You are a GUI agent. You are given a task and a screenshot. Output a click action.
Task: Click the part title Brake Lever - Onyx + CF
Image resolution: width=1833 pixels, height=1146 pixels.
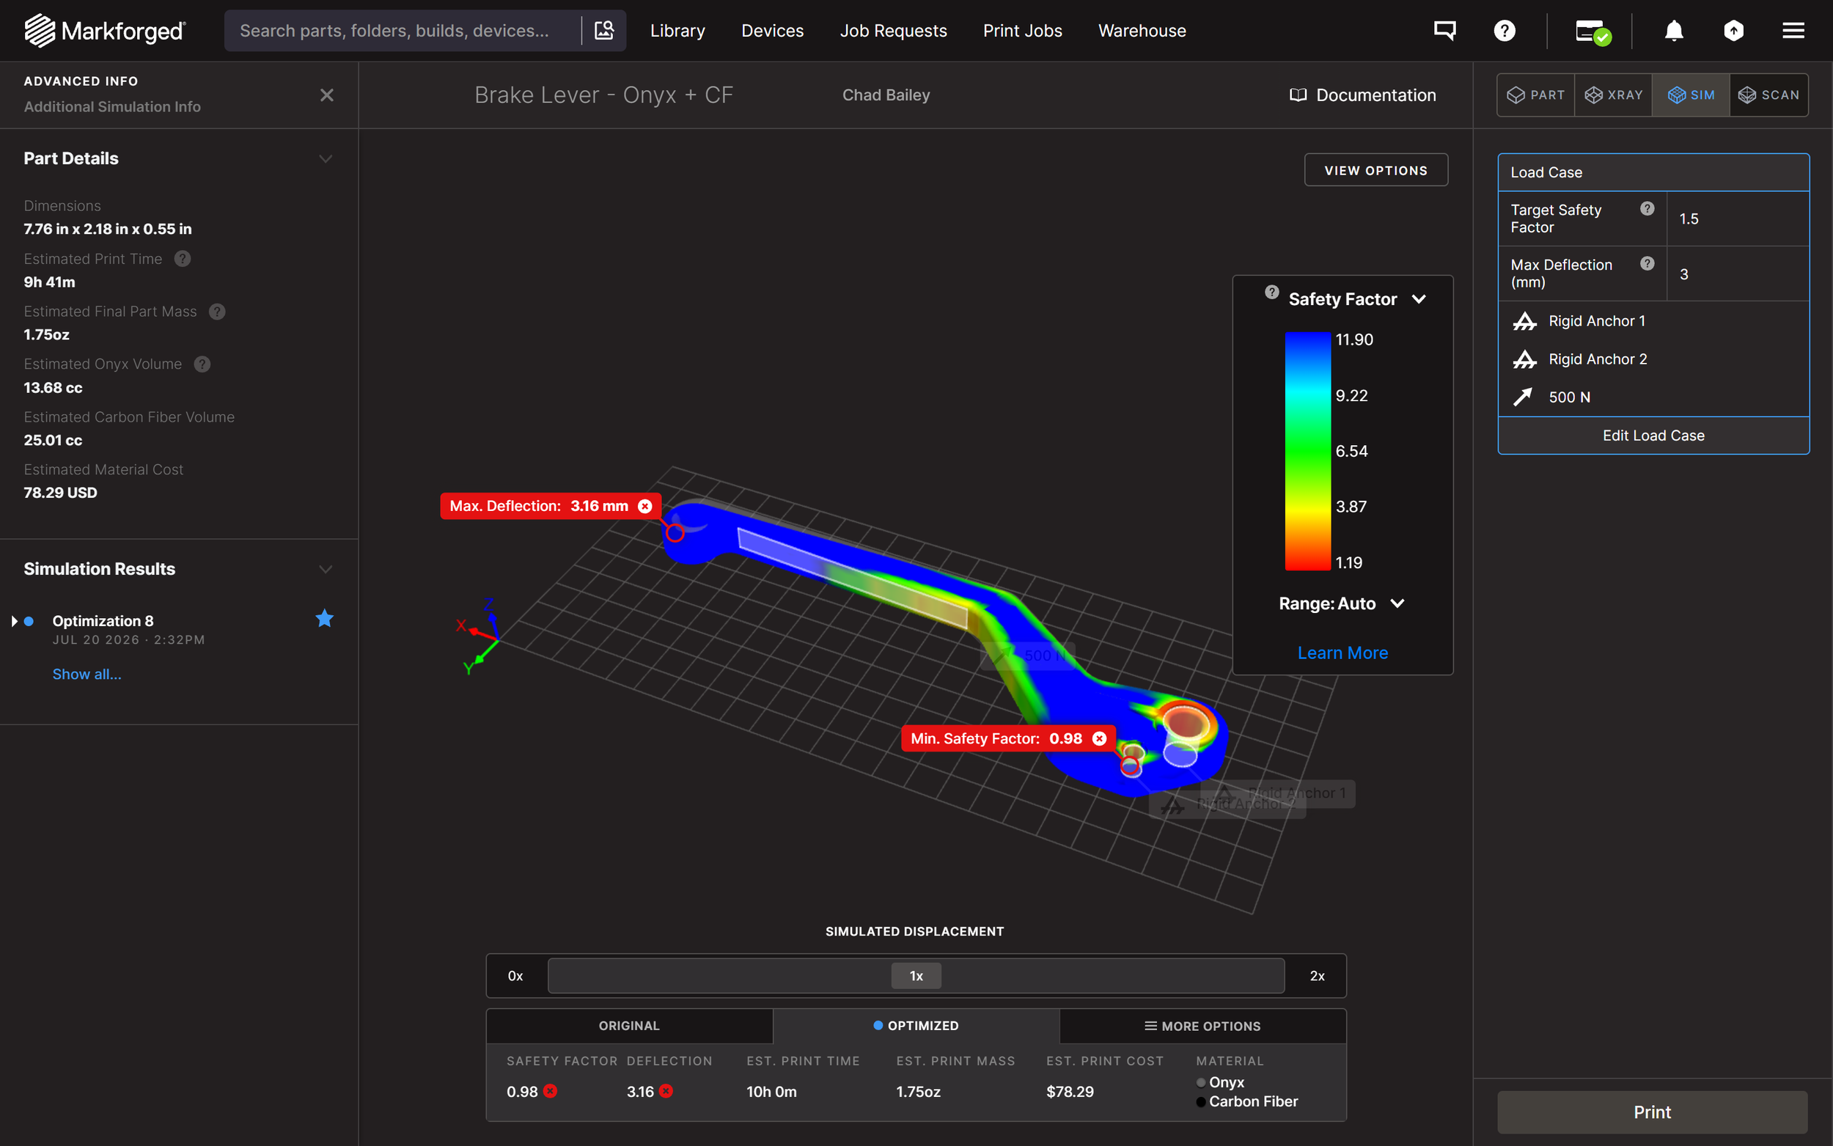click(x=603, y=95)
